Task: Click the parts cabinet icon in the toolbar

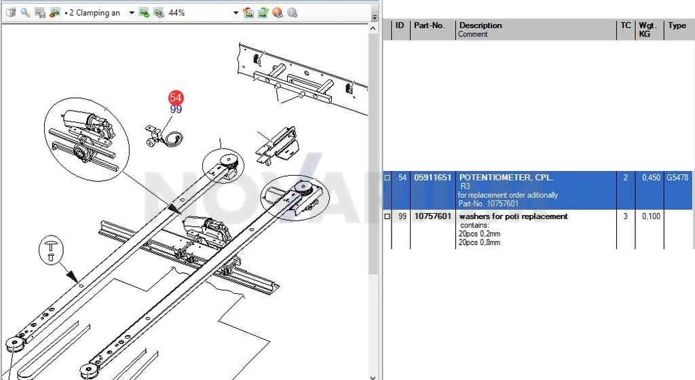Action: 11,12
